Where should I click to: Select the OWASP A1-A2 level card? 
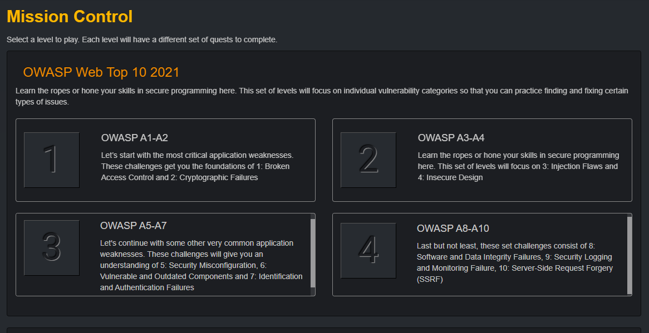pos(165,160)
